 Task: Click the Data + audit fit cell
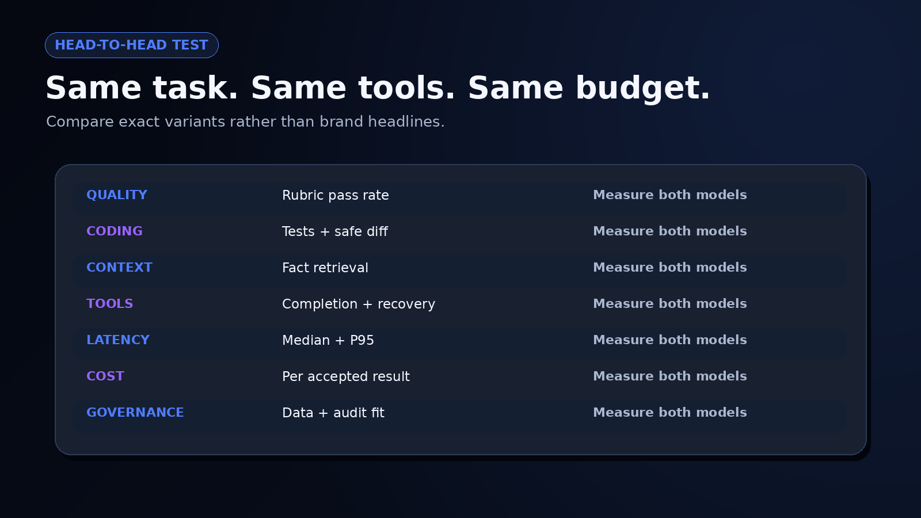click(333, 413)
